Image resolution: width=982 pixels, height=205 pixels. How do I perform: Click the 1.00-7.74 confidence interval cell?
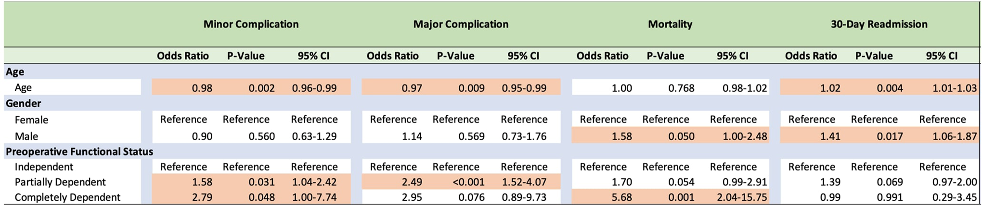[314, 197]
